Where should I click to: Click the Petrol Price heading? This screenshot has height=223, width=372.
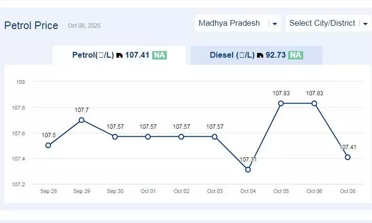(31, 26)
